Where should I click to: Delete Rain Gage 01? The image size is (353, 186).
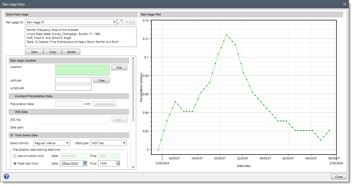tap(71, 51)
